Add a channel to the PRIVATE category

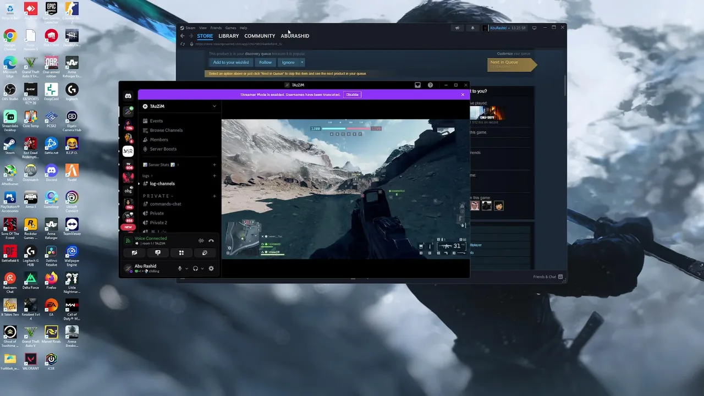coord(215,196)
